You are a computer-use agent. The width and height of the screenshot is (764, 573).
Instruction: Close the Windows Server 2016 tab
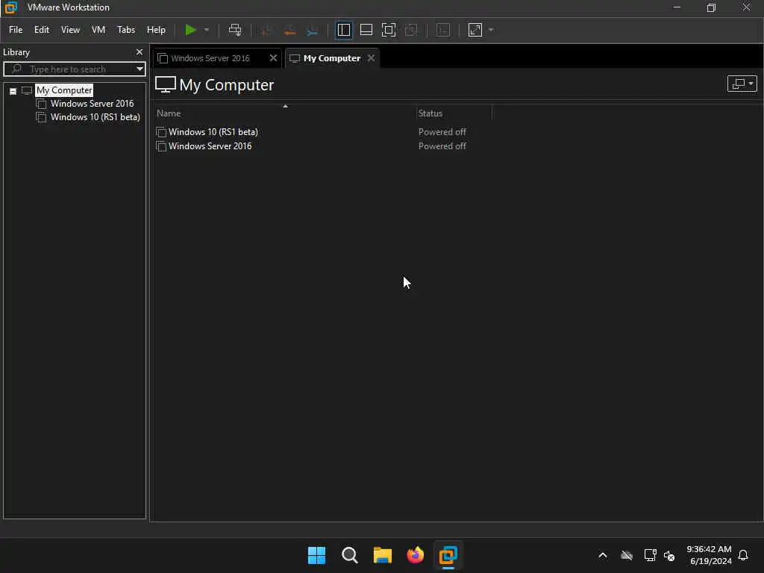coord(273,58)
